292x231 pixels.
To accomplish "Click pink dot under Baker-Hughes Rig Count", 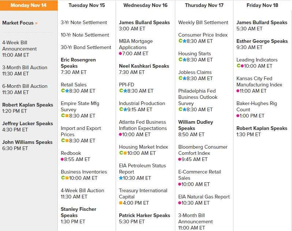I will [x=238, y=116].
